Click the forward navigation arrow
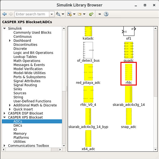159x159 pixels. tap(11, 14)
